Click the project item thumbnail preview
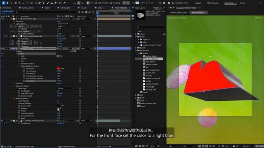This screenshot has width=264, height=148. click(140, 16)
